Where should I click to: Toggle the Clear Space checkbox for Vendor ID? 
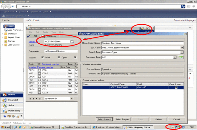point(176,88)
